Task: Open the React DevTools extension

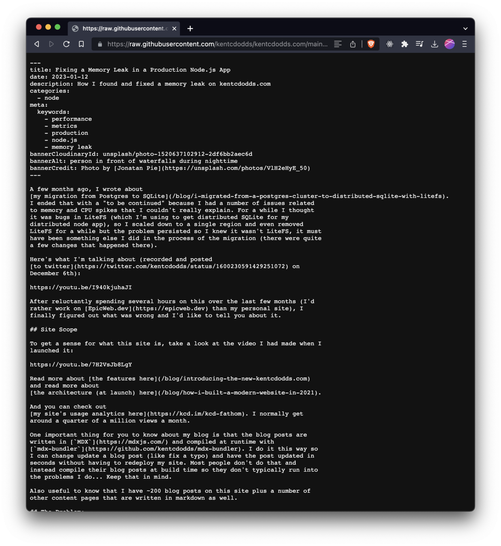Action: click(389, 44)
